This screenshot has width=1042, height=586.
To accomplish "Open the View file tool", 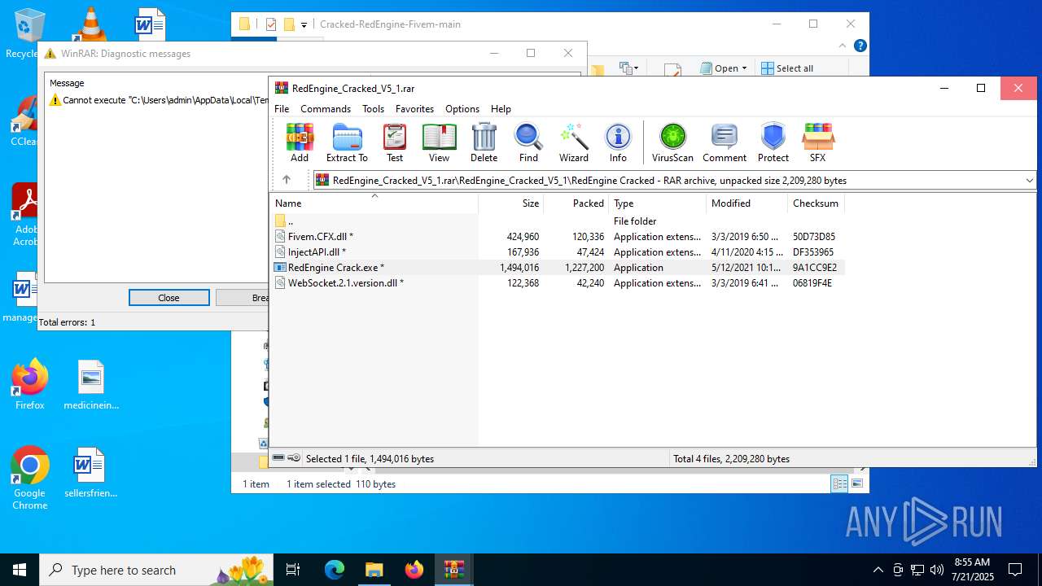I will (x=439, y=143).
